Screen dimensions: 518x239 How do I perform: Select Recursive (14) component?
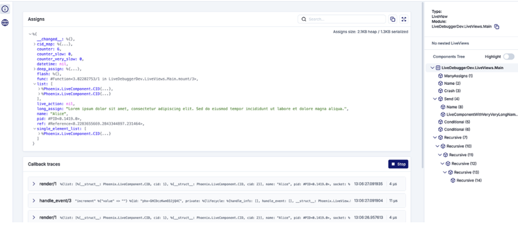tap(469, 180)
